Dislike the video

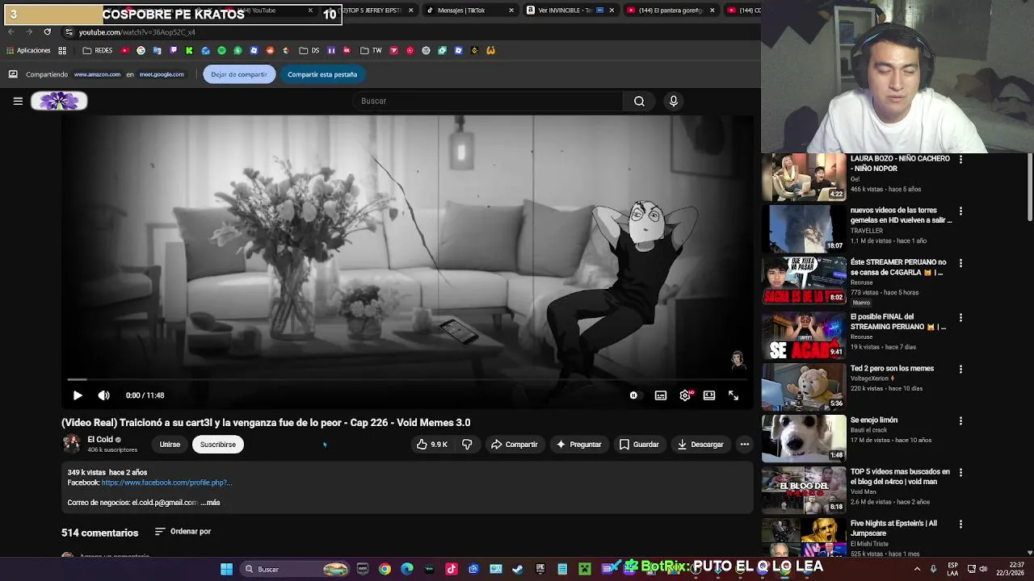[x=467, y=445]
